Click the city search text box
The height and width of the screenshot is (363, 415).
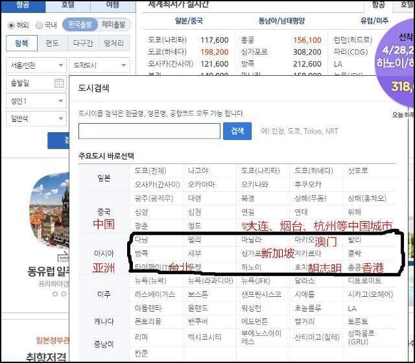(149, 131)
